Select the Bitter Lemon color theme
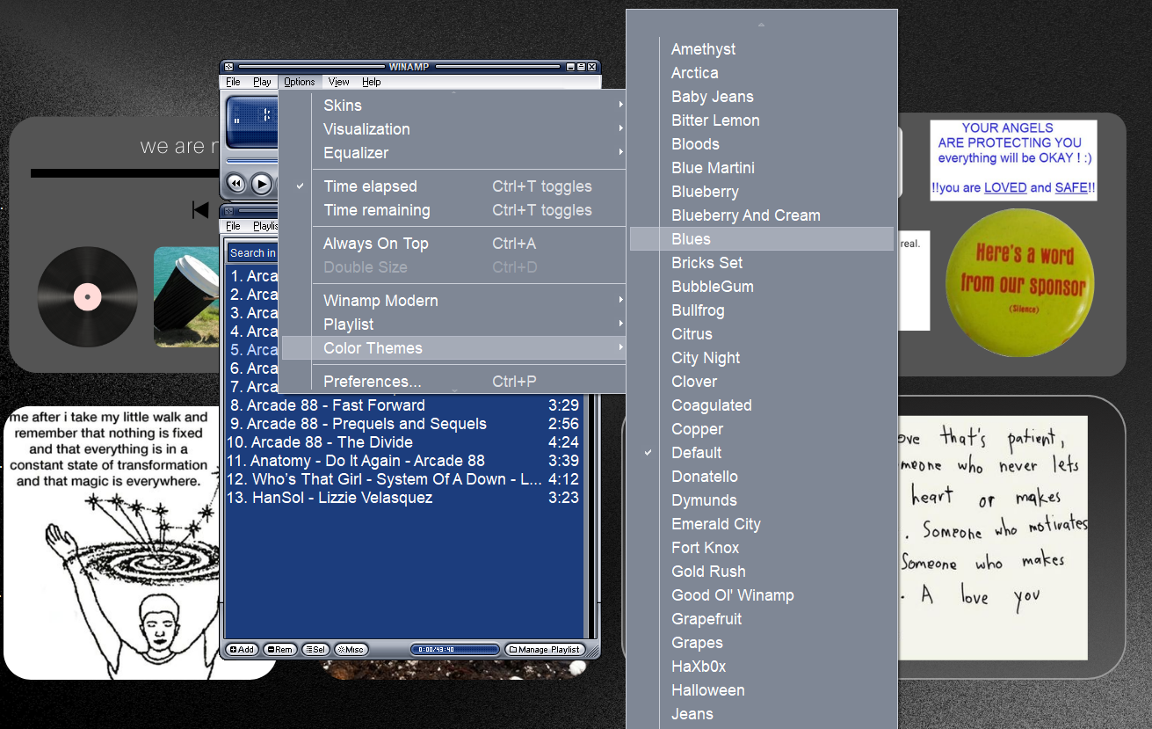1152x729 pixels. point(762,120)
